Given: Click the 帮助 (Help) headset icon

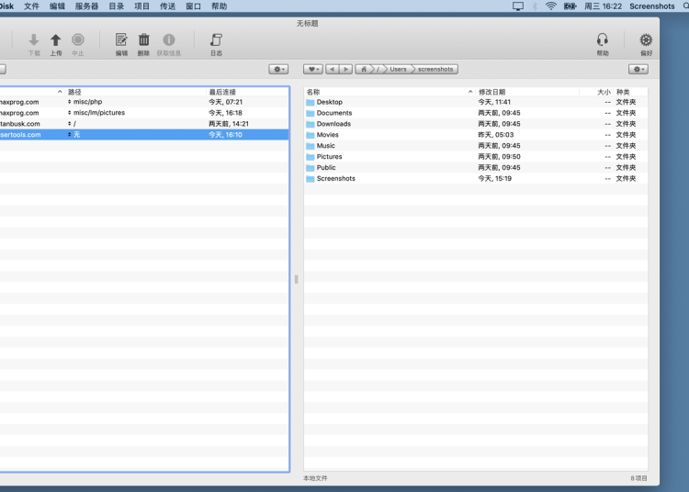Looking at the screenshot, I should [x=603, y=40].
